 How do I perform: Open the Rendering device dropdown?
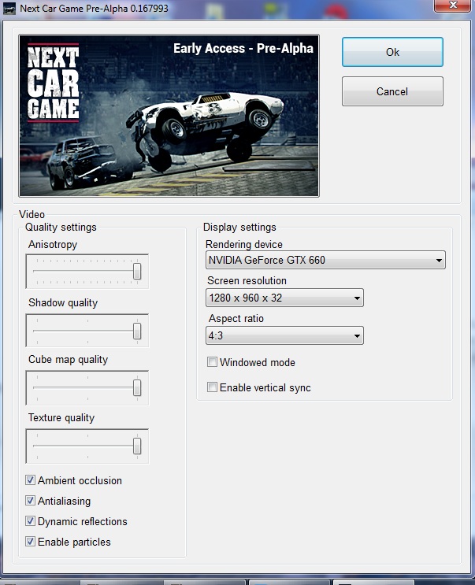point(325,260)
